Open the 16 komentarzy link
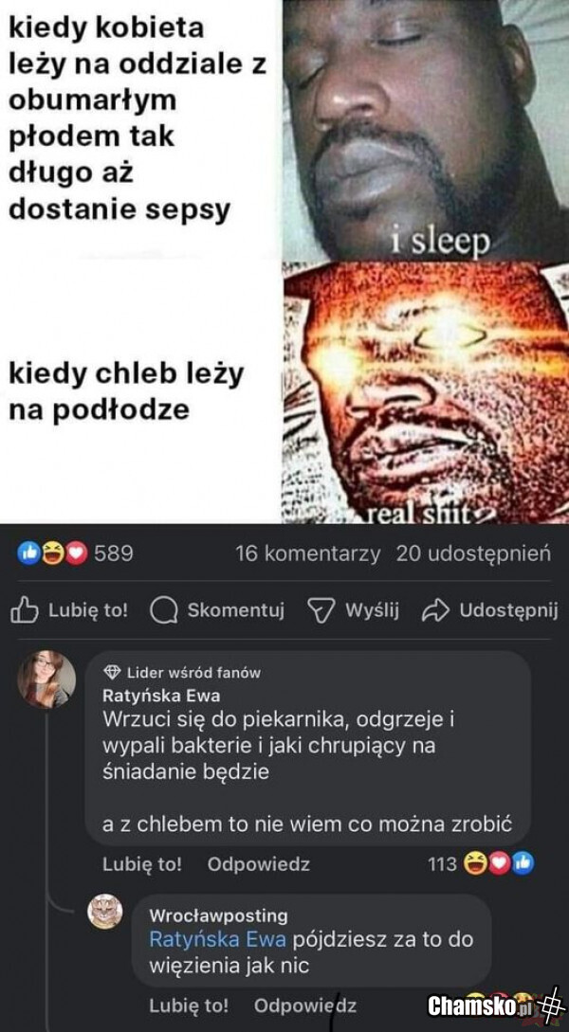 [307, 554]
